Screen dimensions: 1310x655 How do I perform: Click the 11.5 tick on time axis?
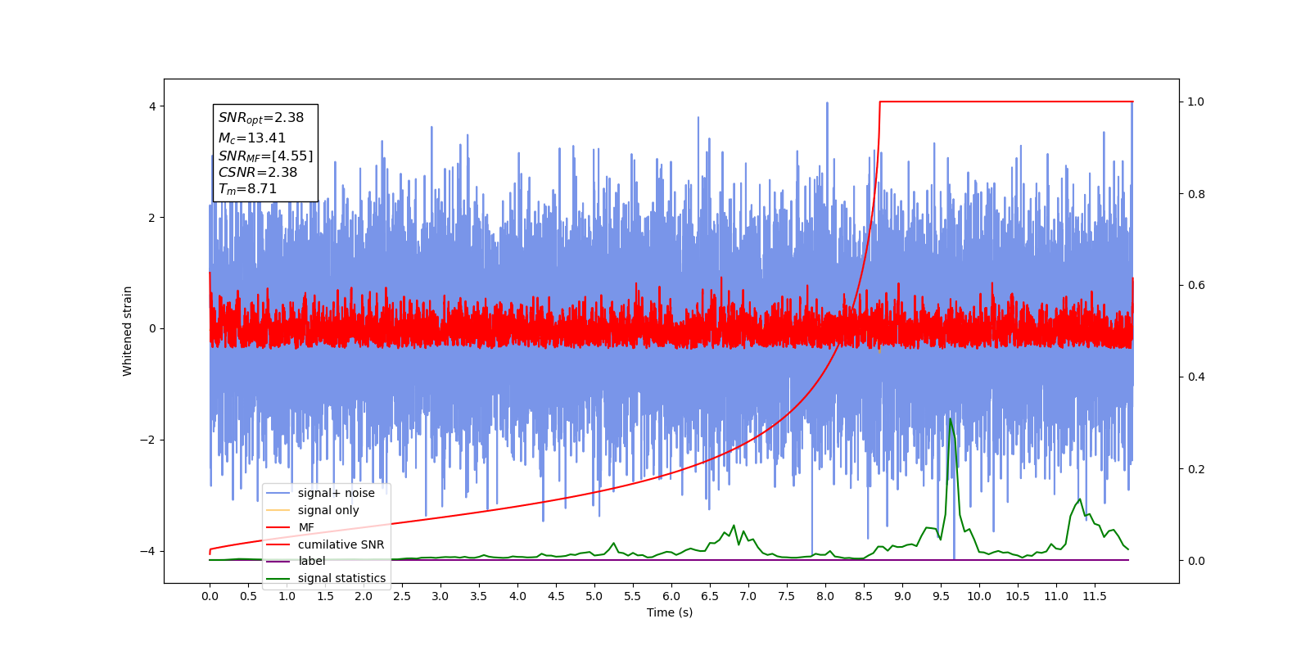click(x=1095, y=596)
